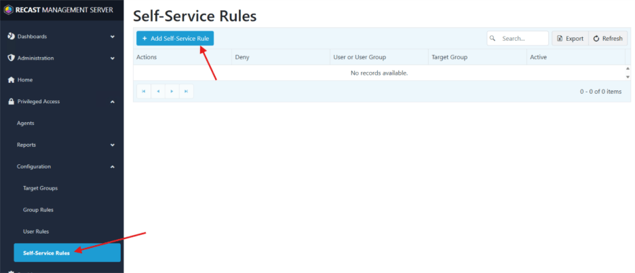This screenshot has height=273, width=635.
Task: Go to the previous page of results
Action: coord(158,91)
